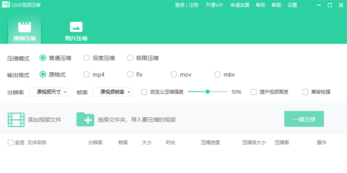Click the folder import icon
The height and width of the screenshot is (173, 347).
(x=85, y=119)
